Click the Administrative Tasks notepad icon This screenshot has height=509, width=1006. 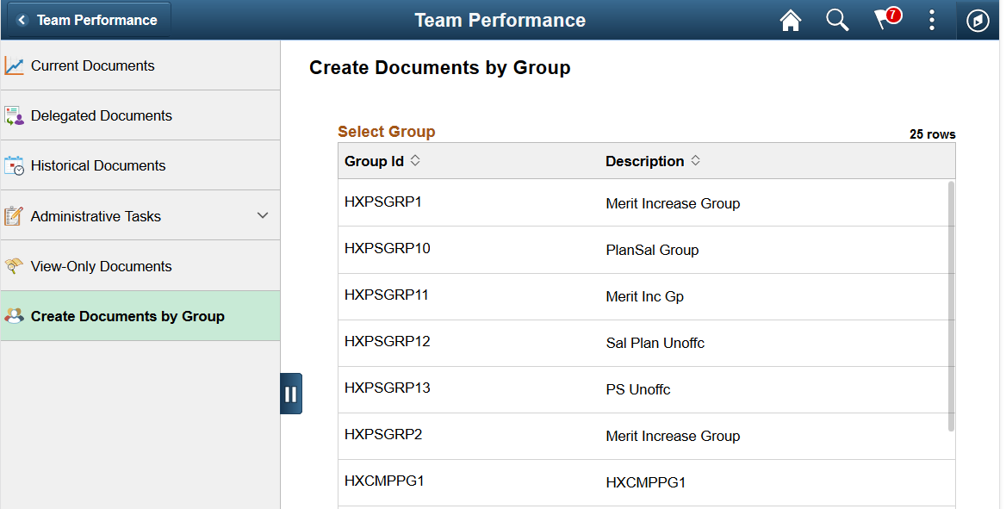coord(14,215)
